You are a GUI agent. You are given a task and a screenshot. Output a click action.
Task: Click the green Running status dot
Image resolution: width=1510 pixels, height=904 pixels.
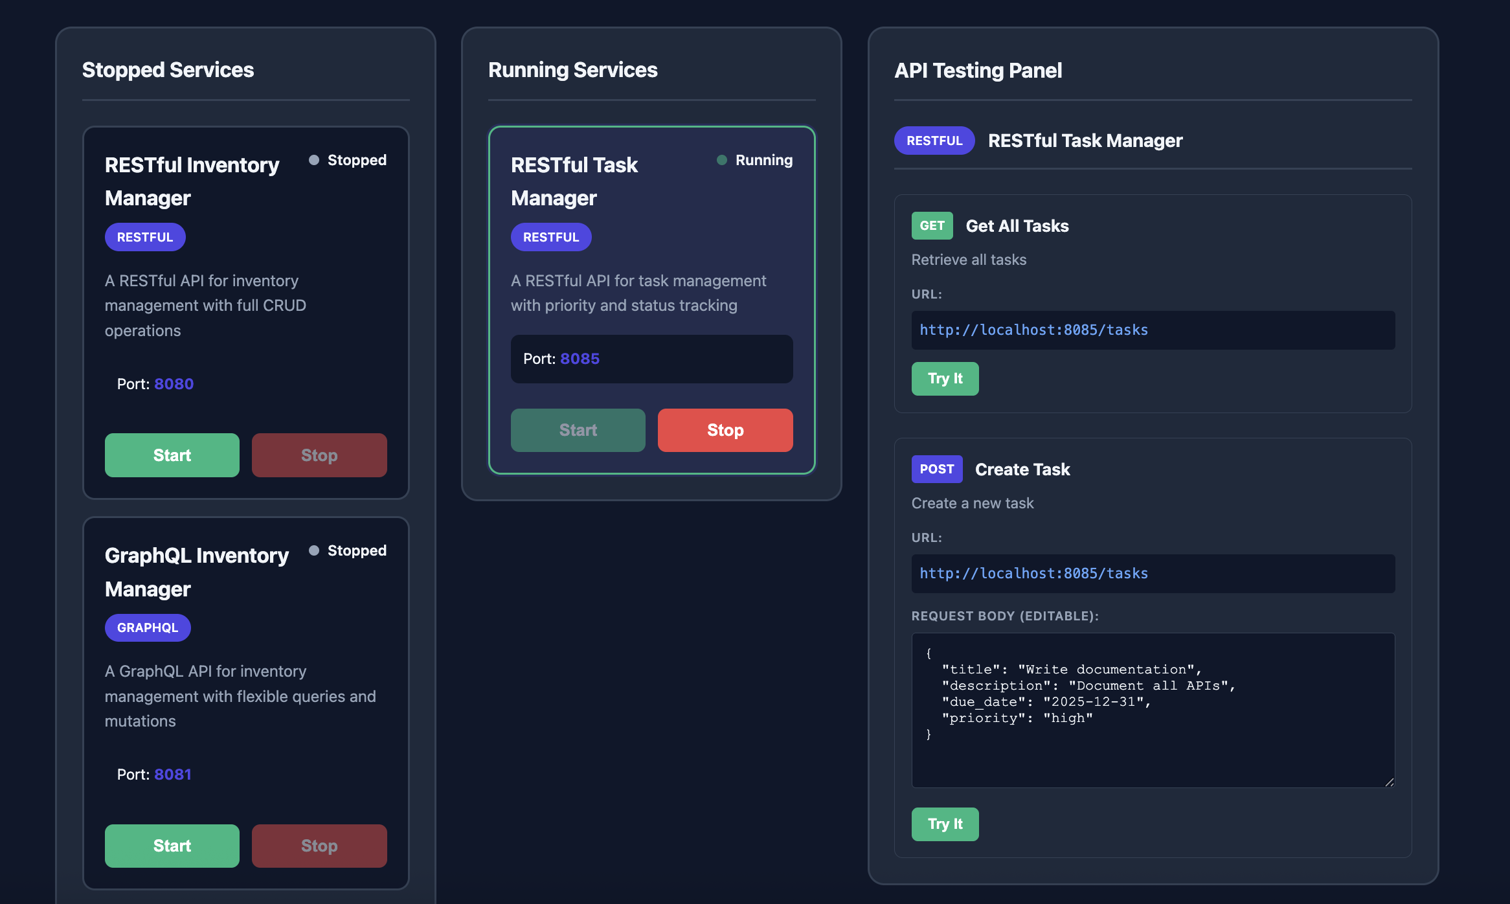[x=721, y=159]
